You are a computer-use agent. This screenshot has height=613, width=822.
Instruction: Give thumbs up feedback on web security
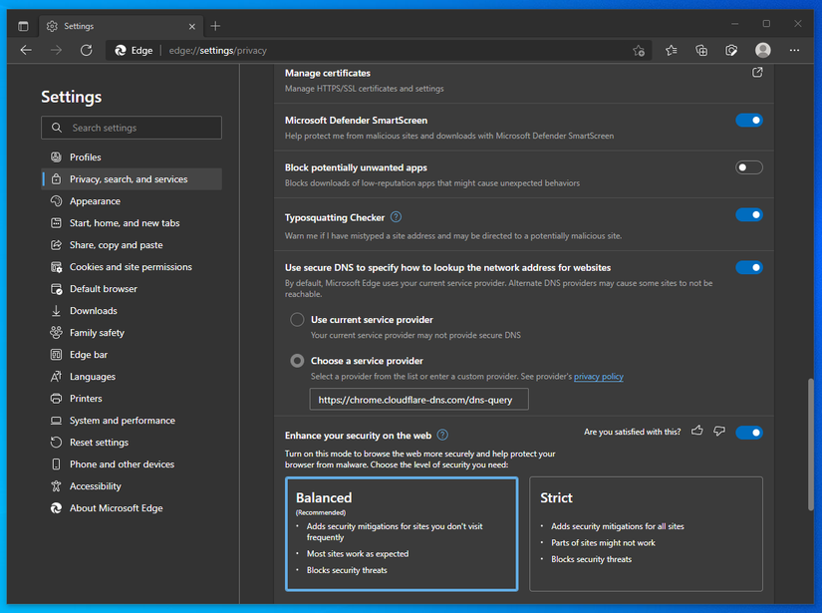pyautogui.click(x=696, y=430)
